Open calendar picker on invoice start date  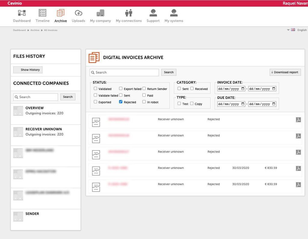point(243,88)
